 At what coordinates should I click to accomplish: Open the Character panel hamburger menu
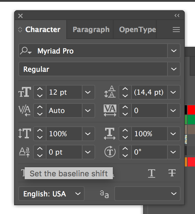click(x=176, y=30)
